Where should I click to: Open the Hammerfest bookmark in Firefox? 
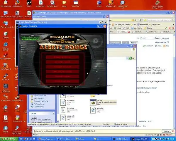click(143, 24)
